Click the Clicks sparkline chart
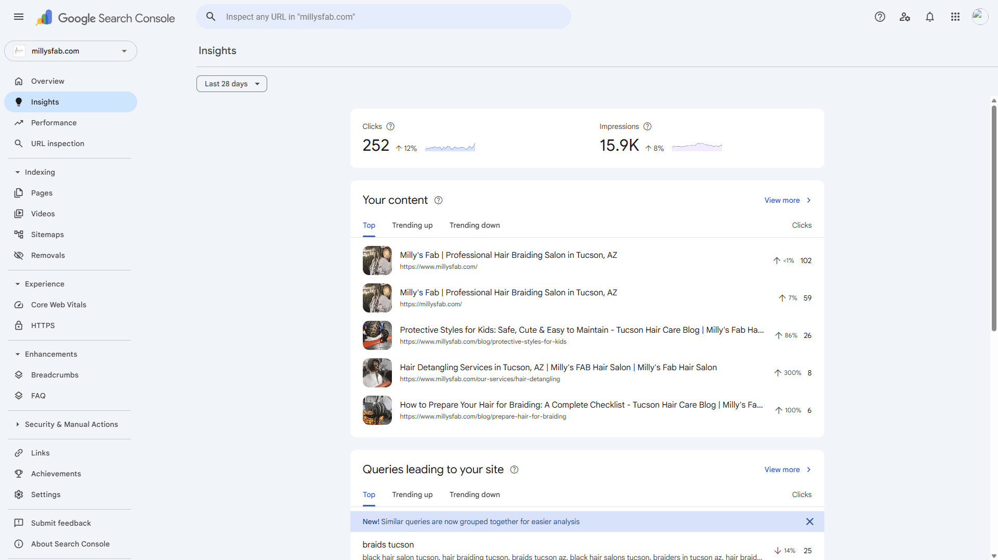The height and width of the screenshot is (560, 998). (450, 147)
